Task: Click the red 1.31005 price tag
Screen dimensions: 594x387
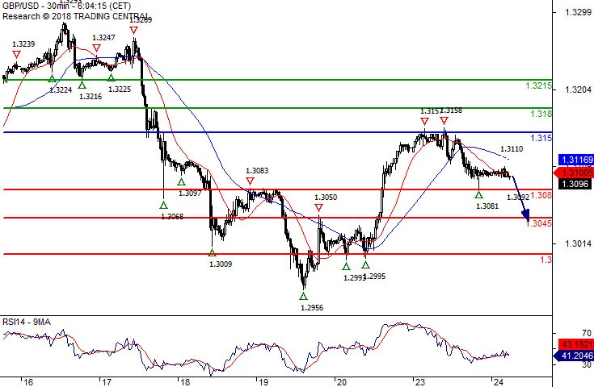Action: point(574,173)
